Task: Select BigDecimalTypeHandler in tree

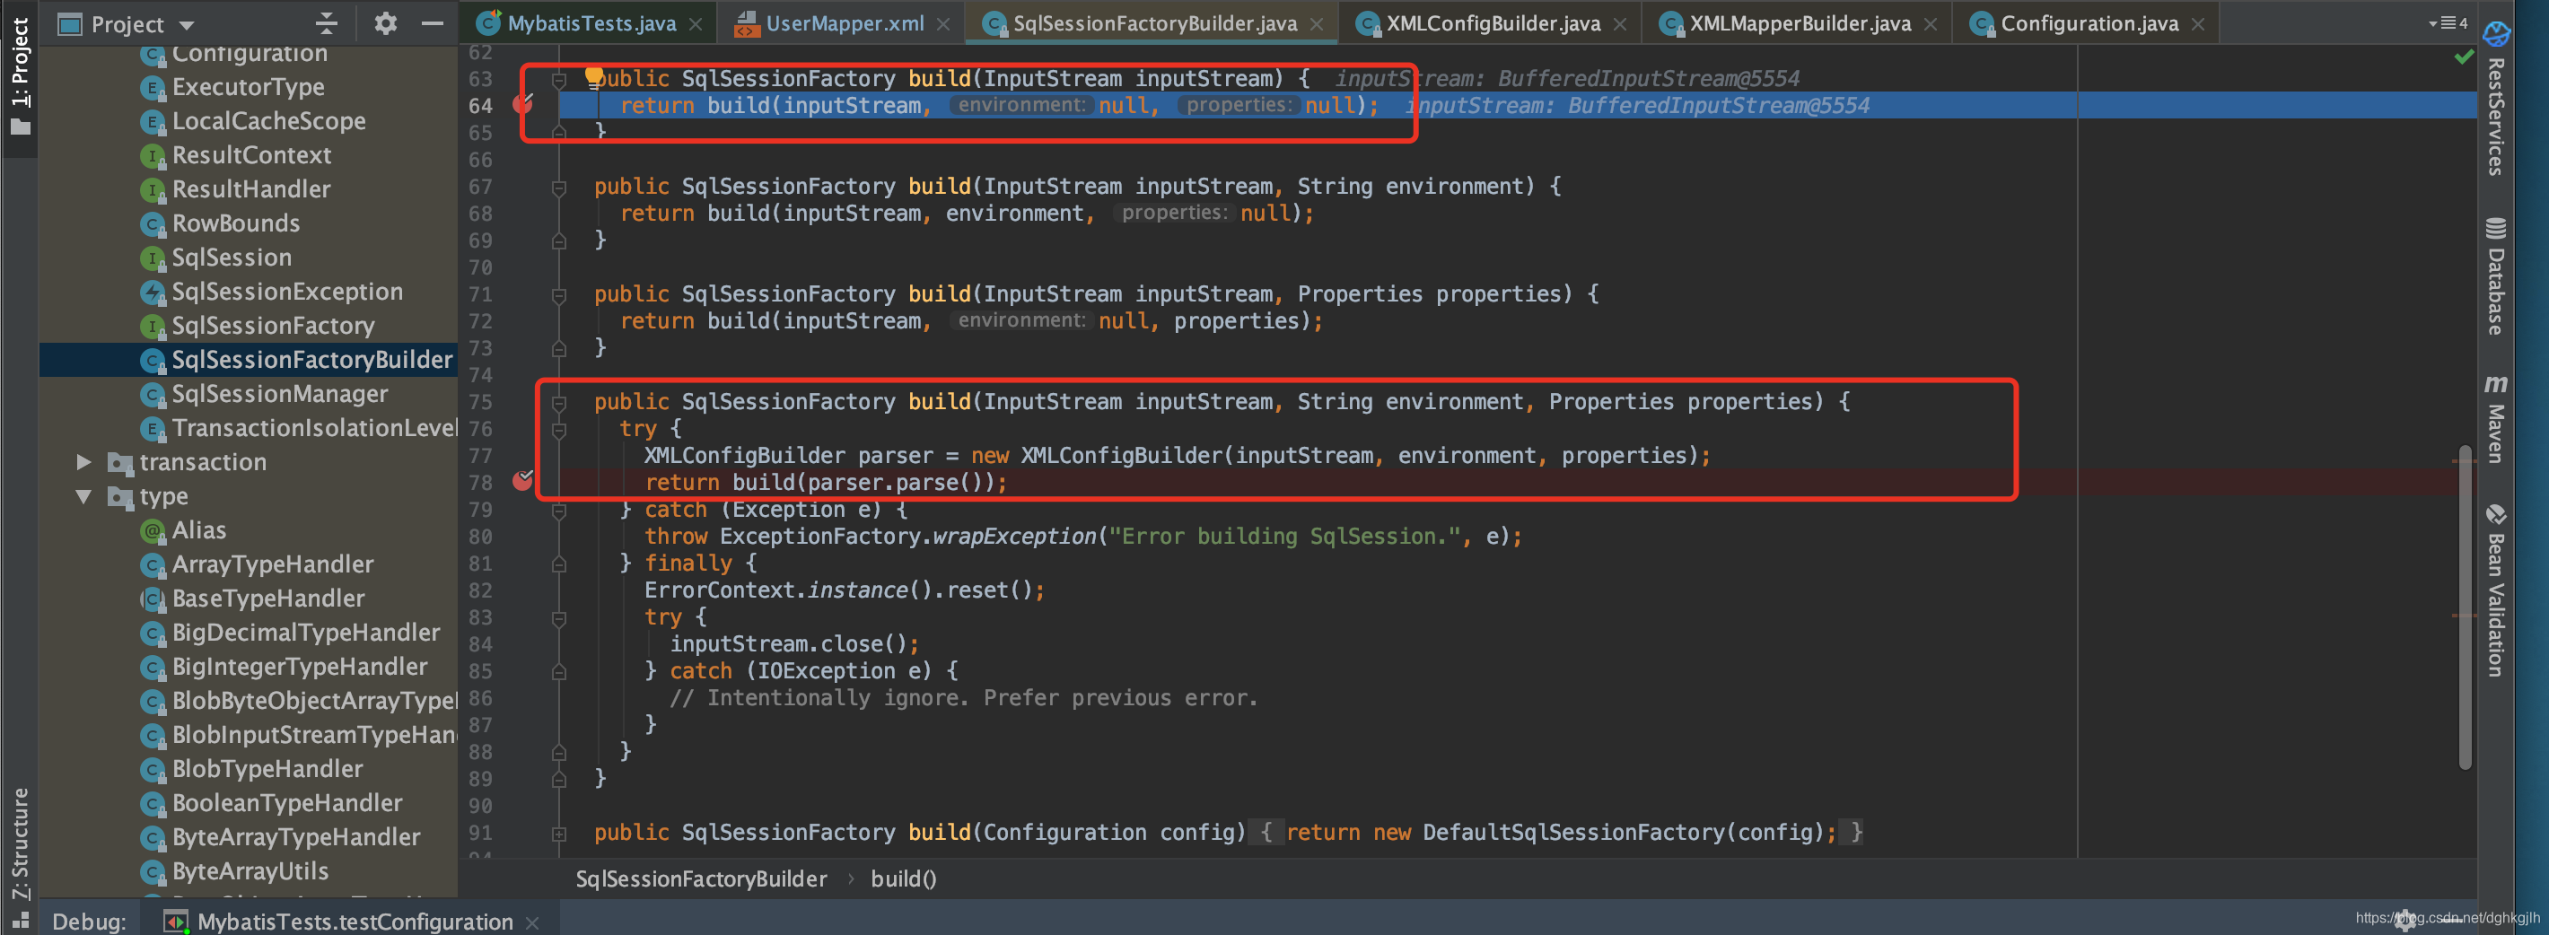Action: [x=306, y=633]
